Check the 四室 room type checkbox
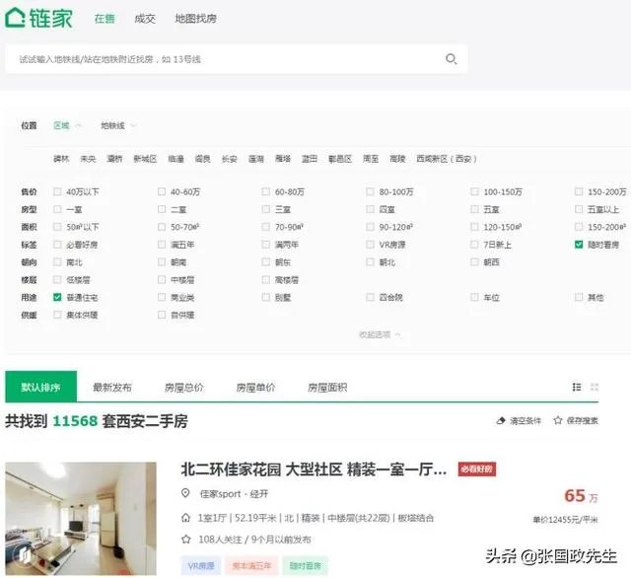Image resolution: width=631 pixels, height=578 pixels. point(371,209)
